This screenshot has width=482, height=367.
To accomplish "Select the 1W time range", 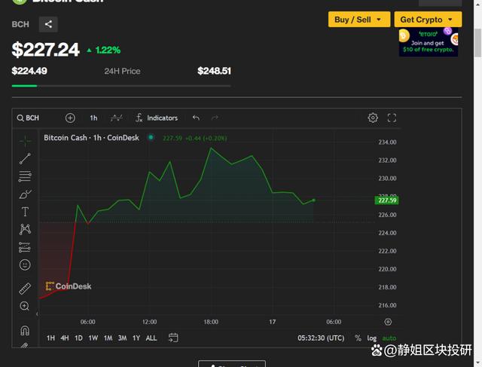I will click(93, 338).
